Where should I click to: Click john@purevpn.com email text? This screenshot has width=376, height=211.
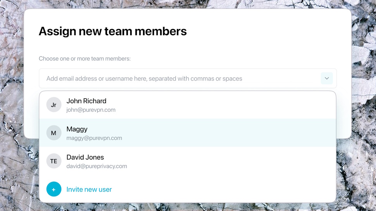click(x=91, y=110)
